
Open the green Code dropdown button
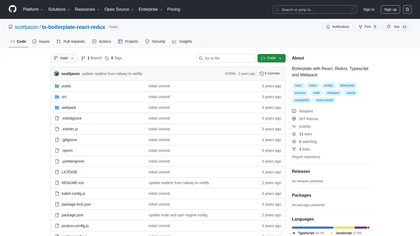[271, 58]
